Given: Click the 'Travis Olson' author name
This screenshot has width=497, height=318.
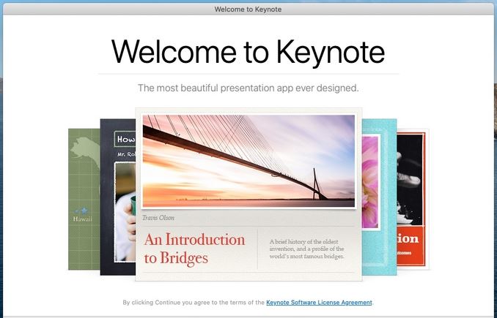Looking at the screenshot, I should pyautogui.click(x=158, y=218).
